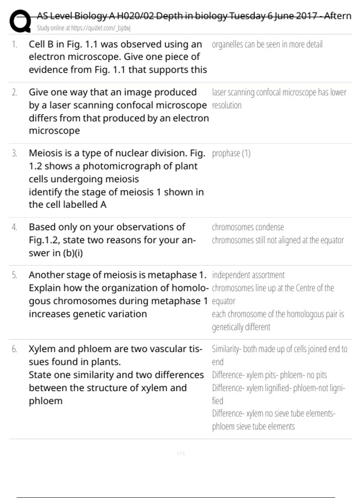Open the quizlet.com study link

pos(84,28)
